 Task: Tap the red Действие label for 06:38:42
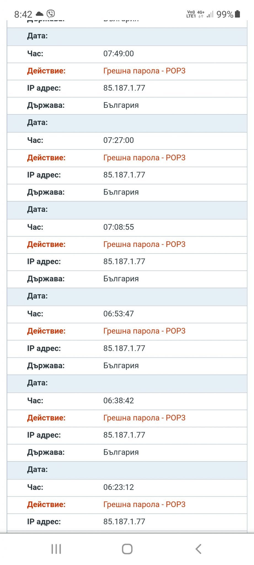pyautogui.click(x=46, y=418)
